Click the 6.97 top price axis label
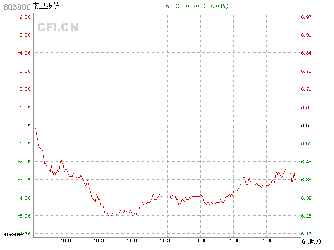The height and width of the screenshot is (250, 334). point(306,17)
